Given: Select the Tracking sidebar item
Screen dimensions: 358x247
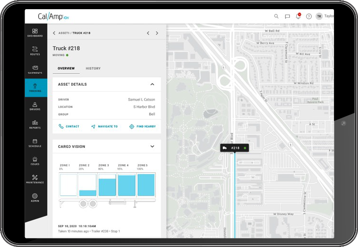Looking at the screenshot, I should click(36, 88).
